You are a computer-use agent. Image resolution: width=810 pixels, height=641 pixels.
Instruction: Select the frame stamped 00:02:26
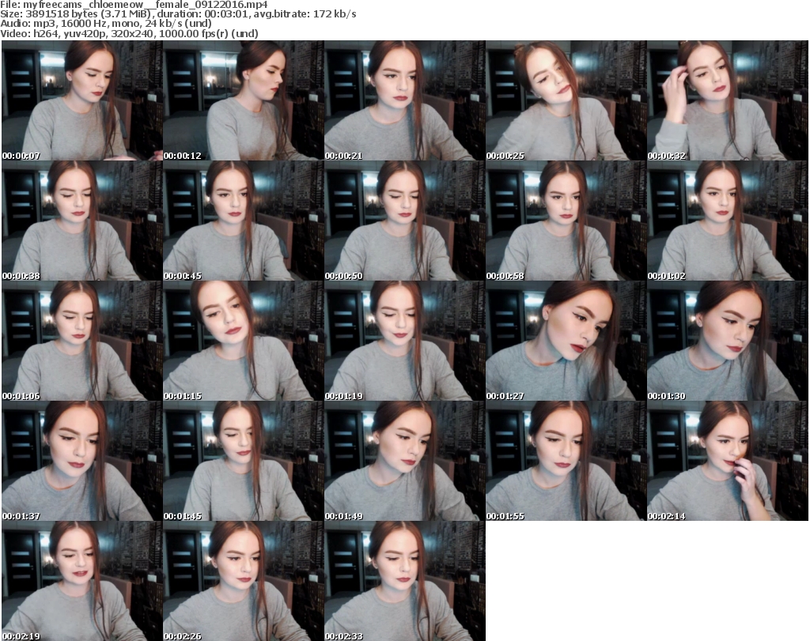pos(244,581)
